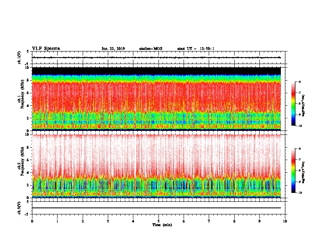Image resolution: width=321 pixels, height=248 pixels.
Task: Click the ch.1 spectrogram color scale bar
Action: (x=293, y=104)
